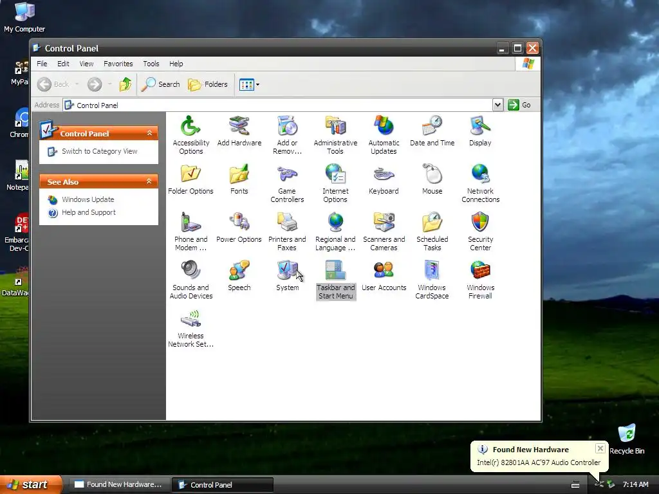
Task: Click Switch to Category View link
Action: click(x=99, y=151)
